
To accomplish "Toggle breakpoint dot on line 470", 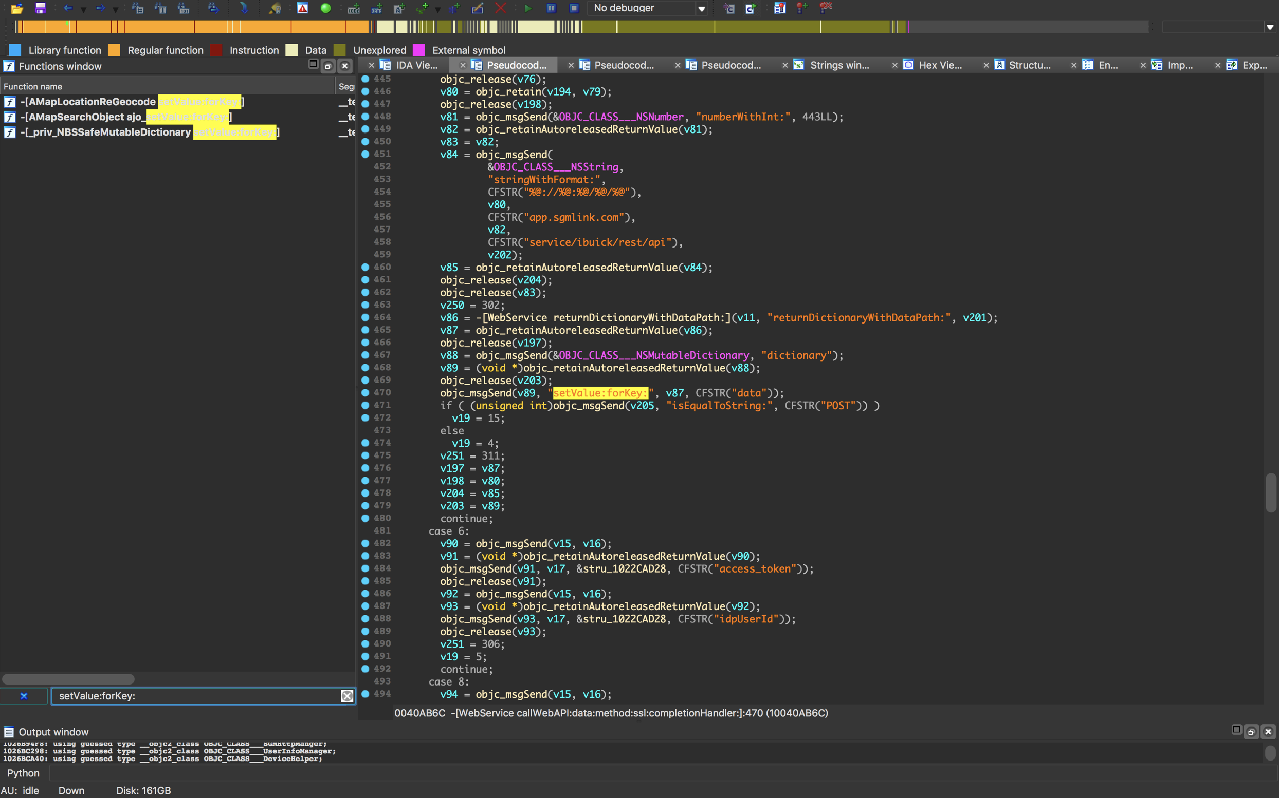I will click(x=365, y=393).
